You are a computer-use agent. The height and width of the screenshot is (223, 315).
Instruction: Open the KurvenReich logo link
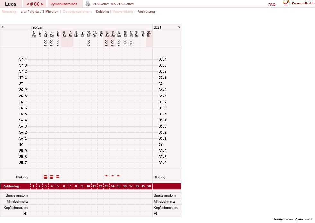(x=299, y=4)
